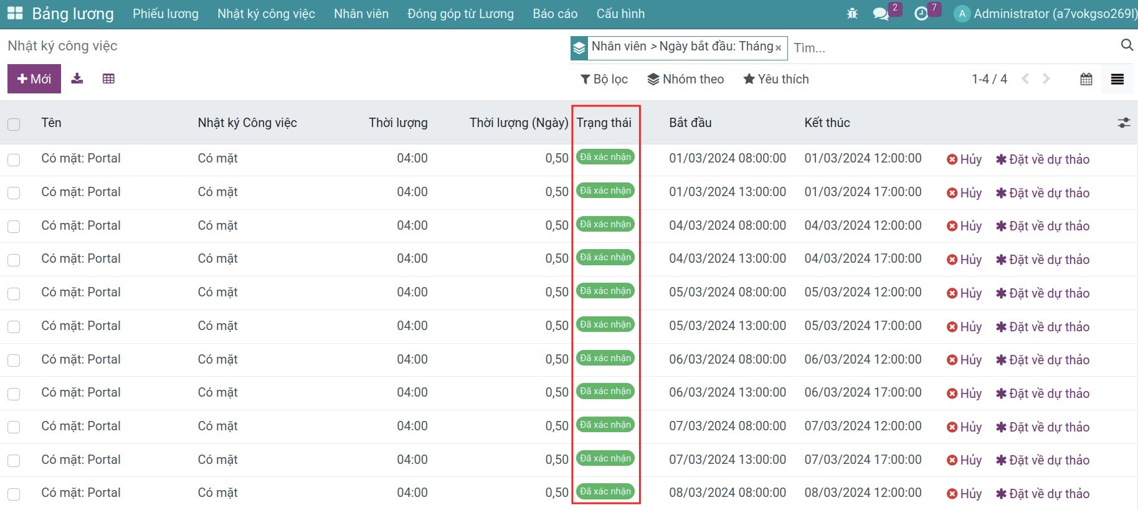This screenshot has height=510, width=1138.
Task: Click Đặt về dự thảo on 04/03/2024 13:00:00 row
Action: [x=1043, y=260]
